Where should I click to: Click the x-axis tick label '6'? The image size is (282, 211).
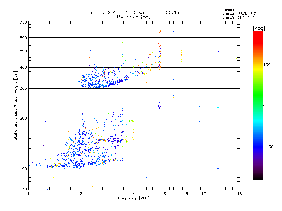click(x=165, y=194)
